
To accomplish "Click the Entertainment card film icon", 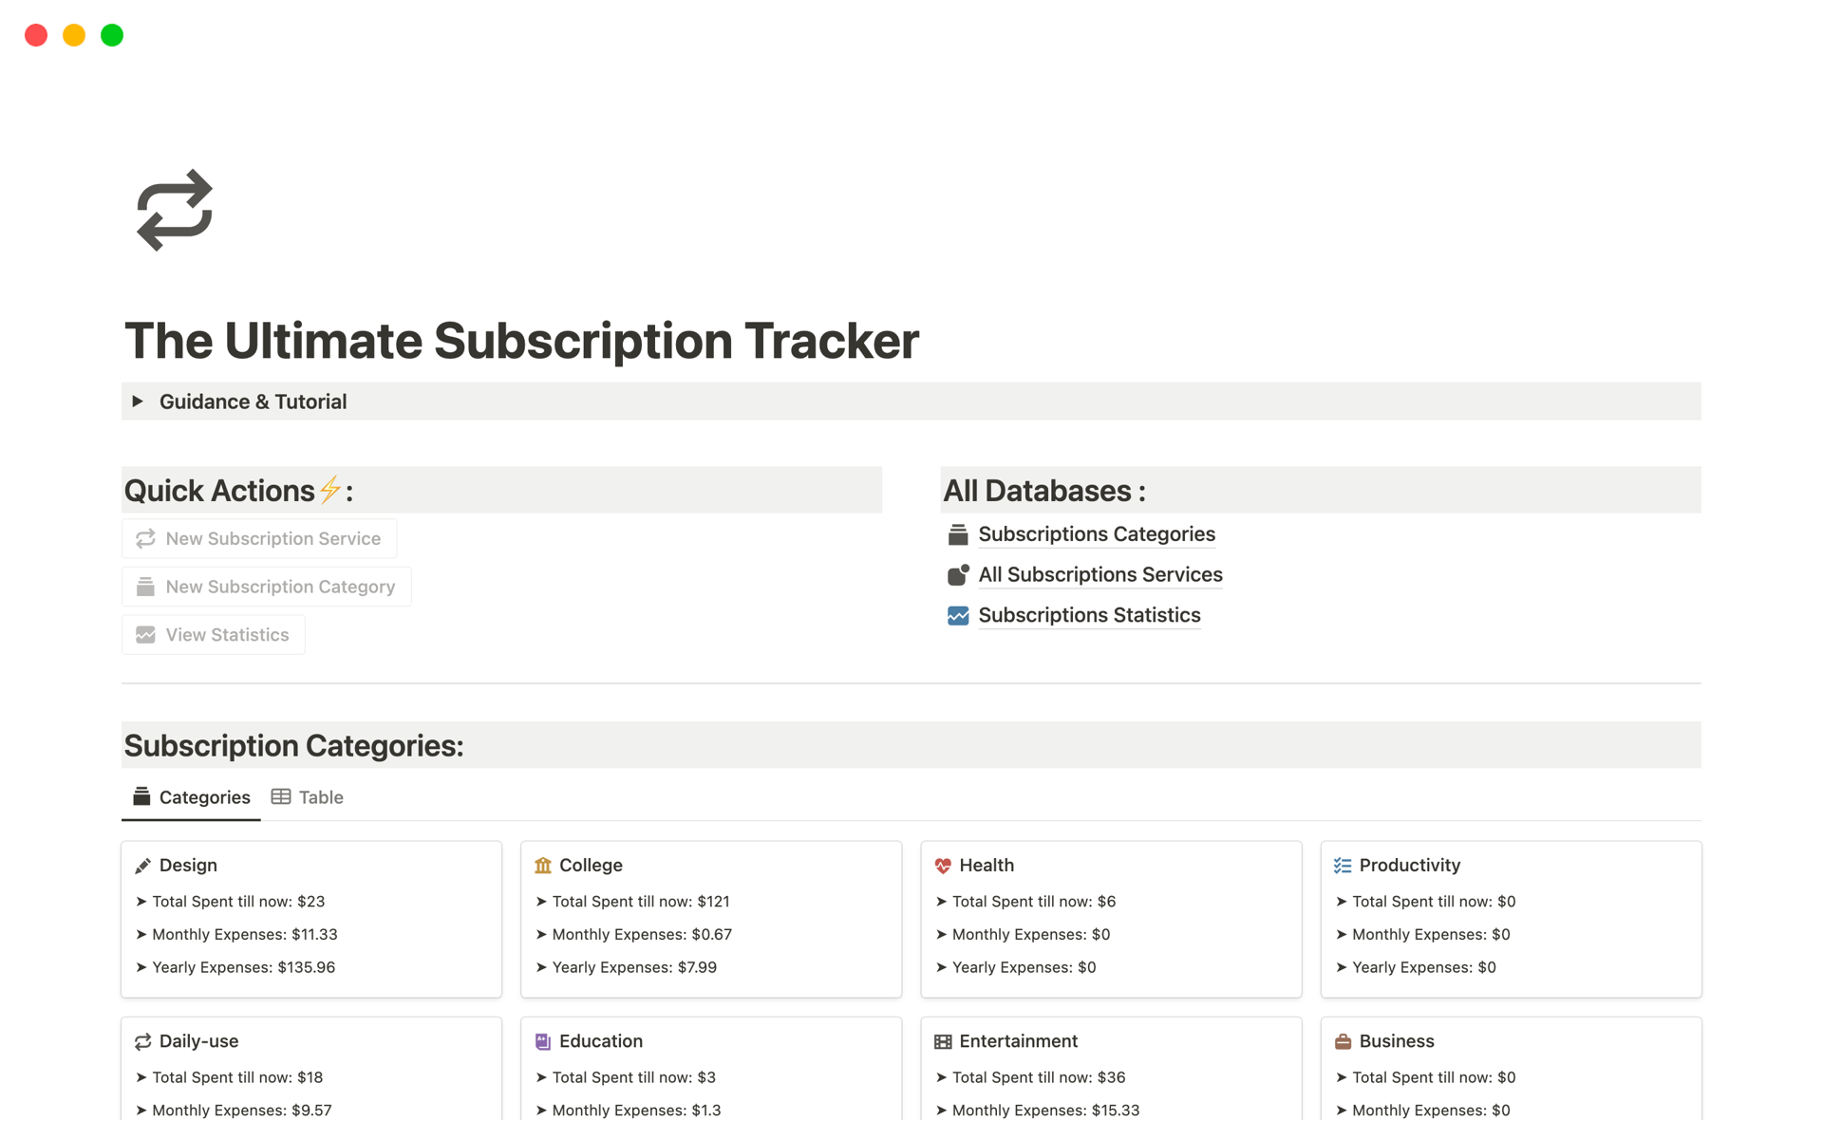I will [943, 1042].
